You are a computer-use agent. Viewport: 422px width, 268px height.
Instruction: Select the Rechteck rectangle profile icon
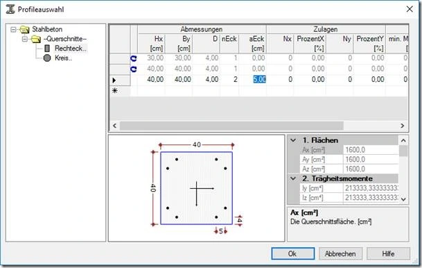[x=47, y=49]
